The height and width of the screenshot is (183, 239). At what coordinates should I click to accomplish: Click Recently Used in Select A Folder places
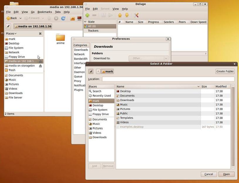pyautogui.click(x=101, y=96)
